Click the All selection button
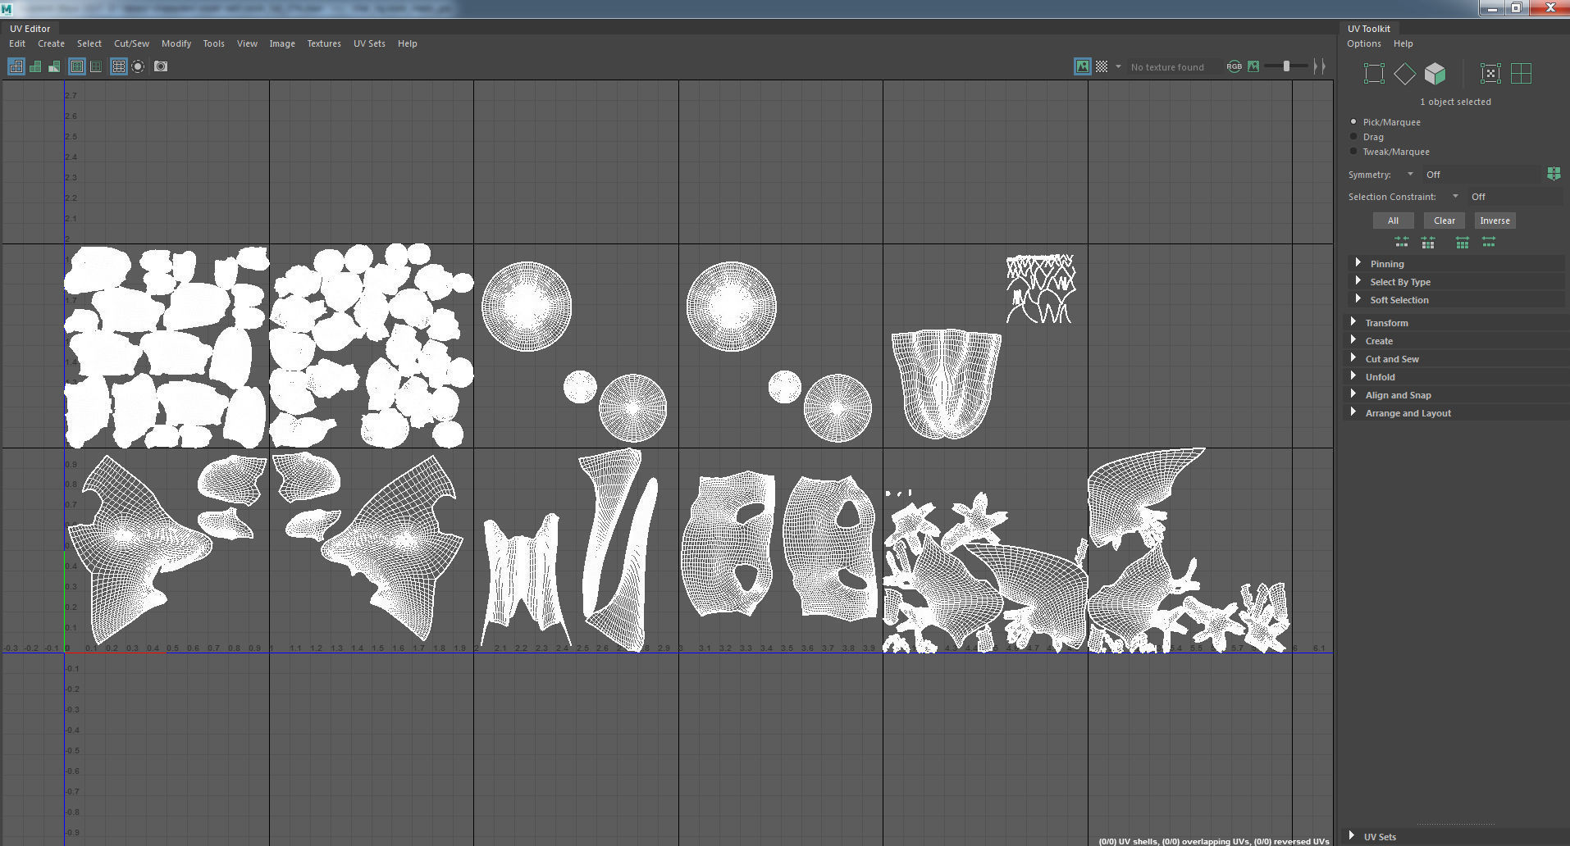 [x=1393, y=221]
